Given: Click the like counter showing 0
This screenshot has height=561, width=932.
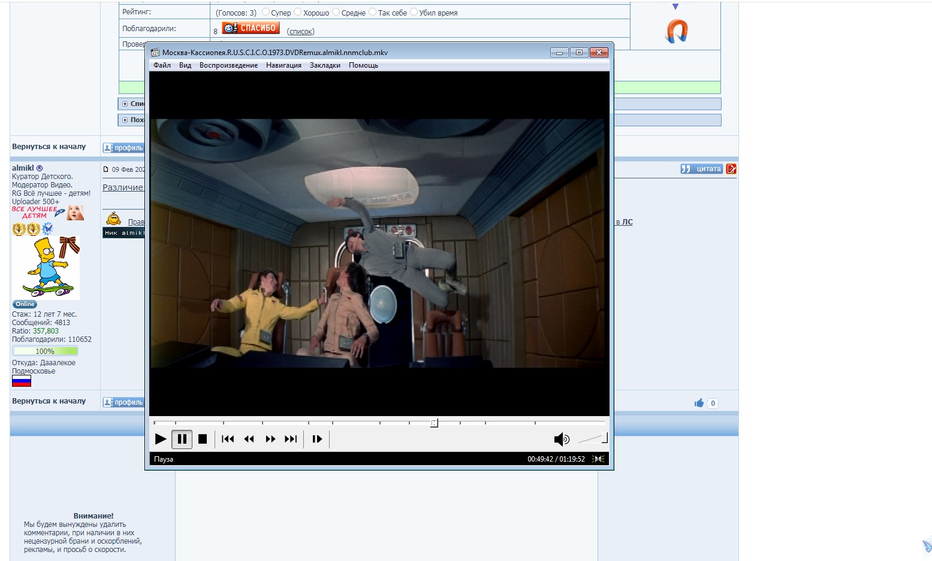Looking at the screenshot, I should coord(713,403).
